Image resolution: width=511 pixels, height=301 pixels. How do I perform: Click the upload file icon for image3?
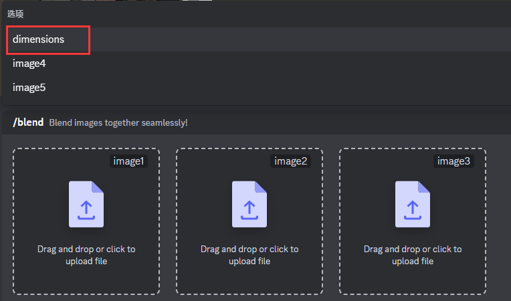413,204
